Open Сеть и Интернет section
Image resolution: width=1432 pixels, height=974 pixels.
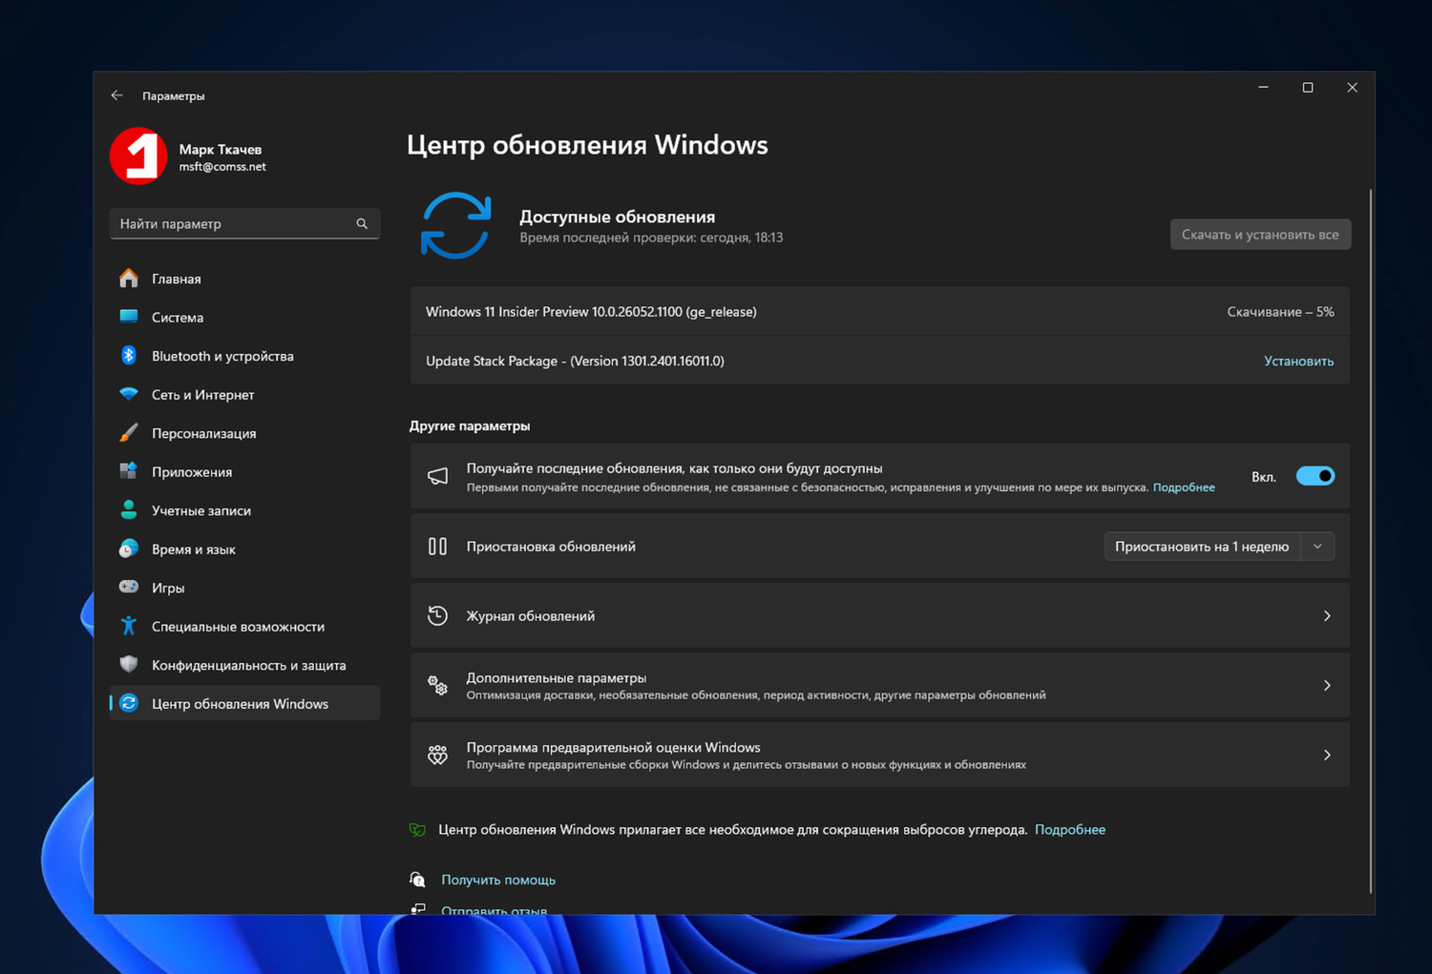pyautogui.click(x=201, y=394)
